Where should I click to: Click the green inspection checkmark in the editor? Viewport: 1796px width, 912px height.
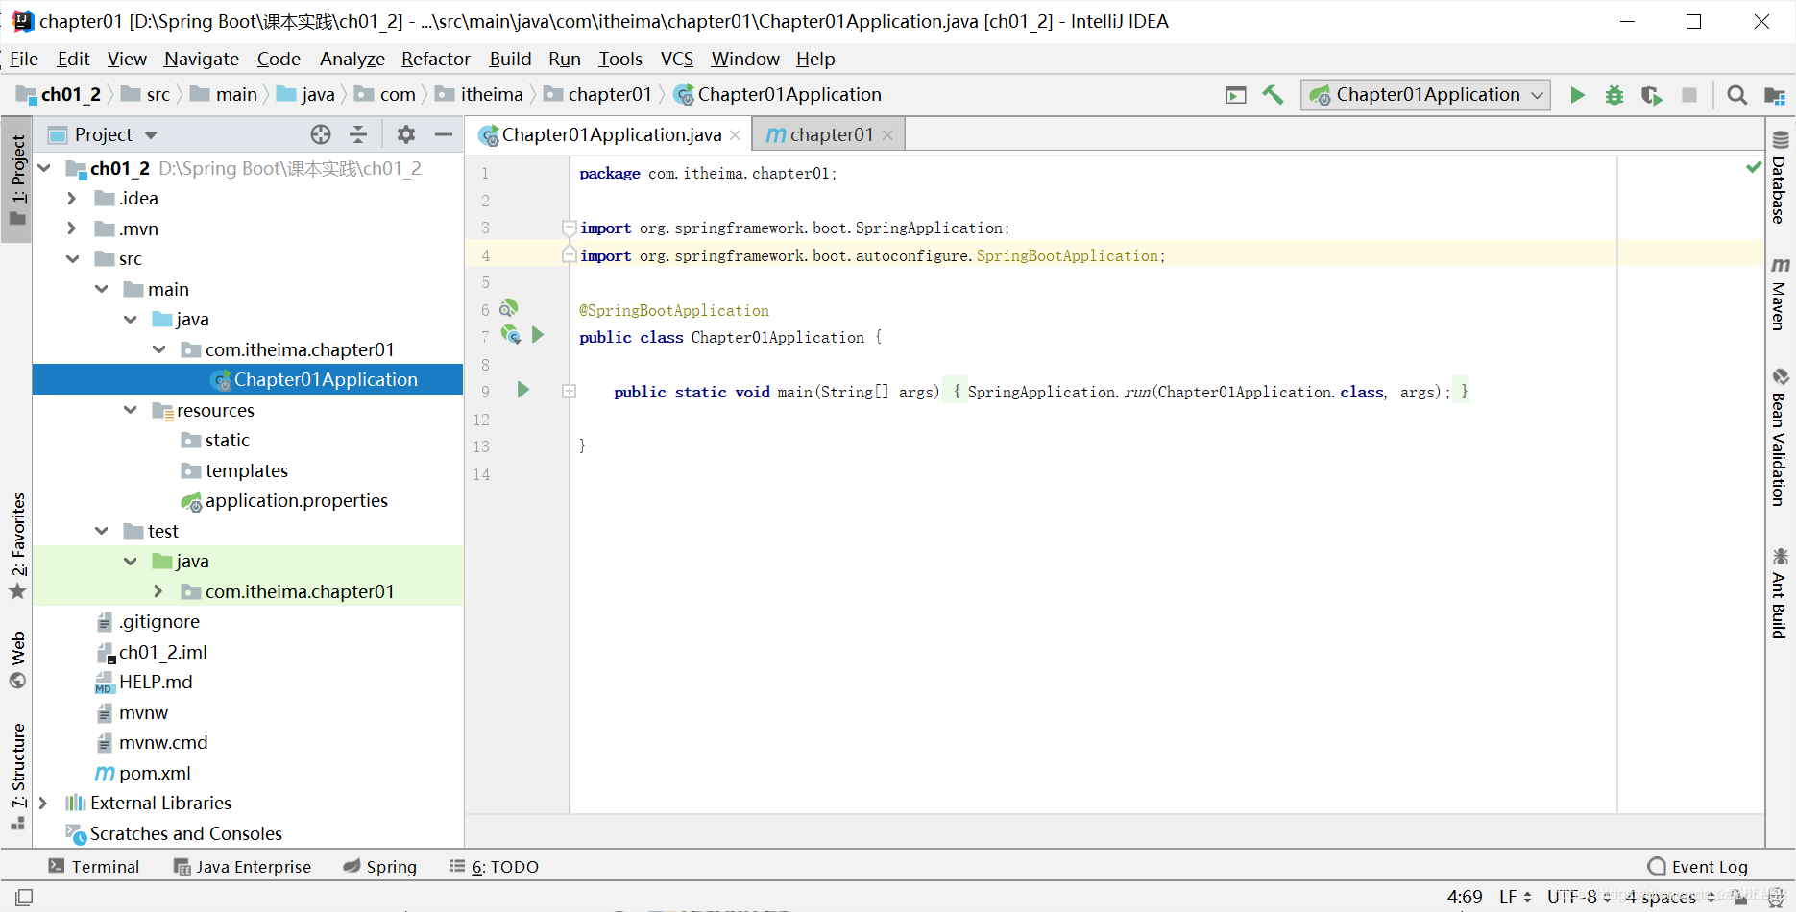[1754, 167]
